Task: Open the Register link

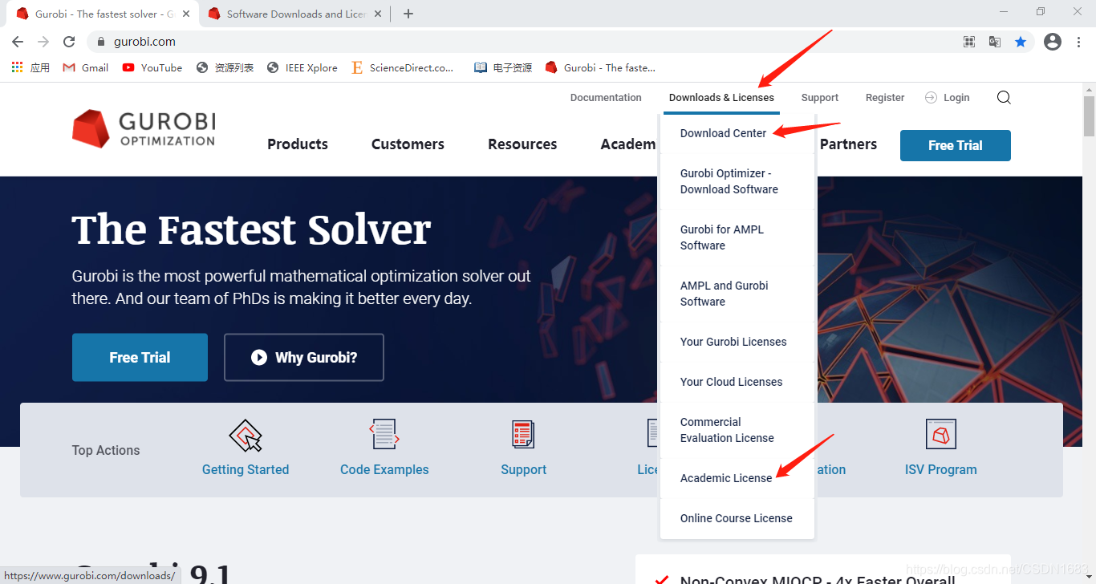Action: [x=885, y=98]
